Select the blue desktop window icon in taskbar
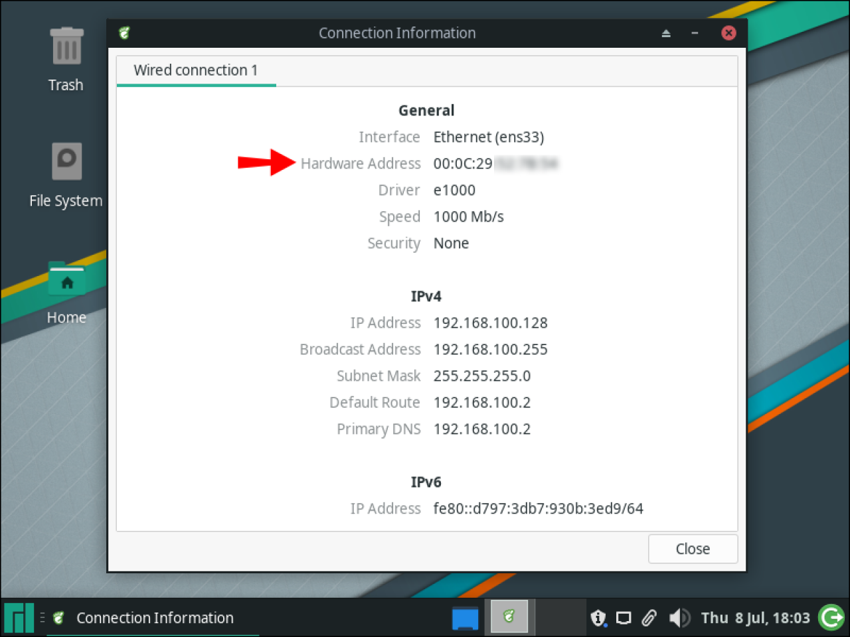Viewport: 850px width, 637px height. pos(465,617)
